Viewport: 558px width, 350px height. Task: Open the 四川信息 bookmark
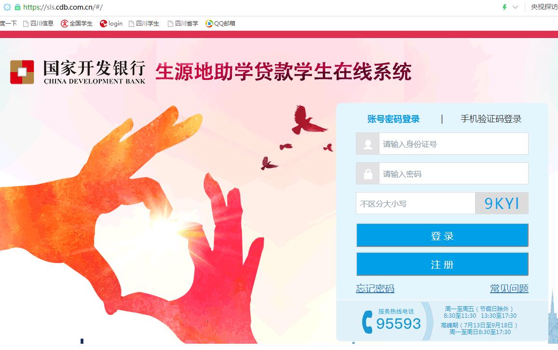click(38, 24)
